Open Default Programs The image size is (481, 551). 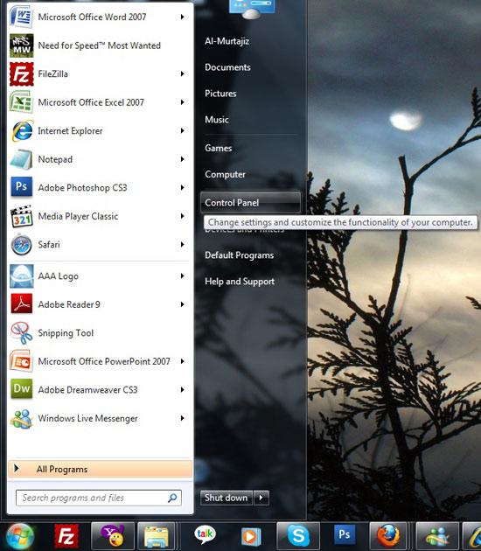click(x=240, y=255)
